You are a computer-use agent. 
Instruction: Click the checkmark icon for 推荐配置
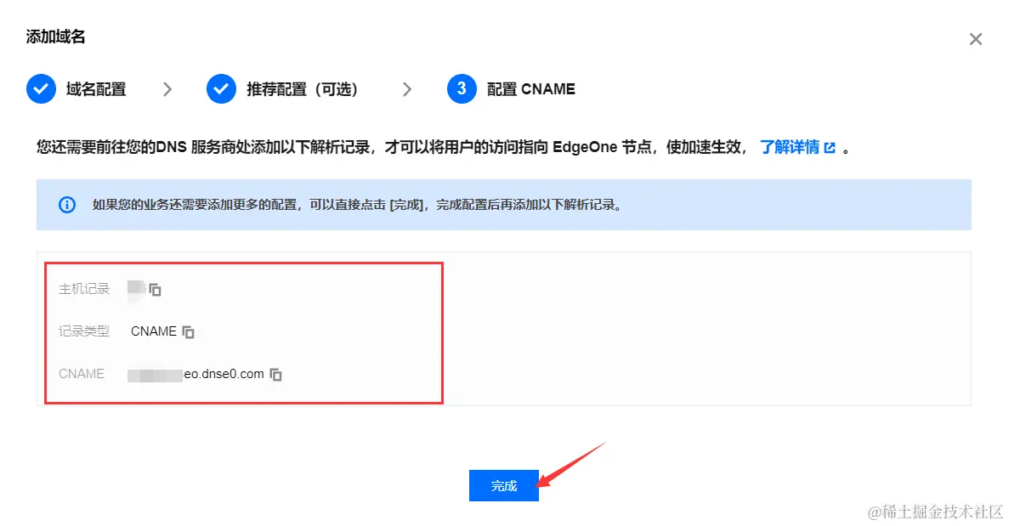(221, 88)
